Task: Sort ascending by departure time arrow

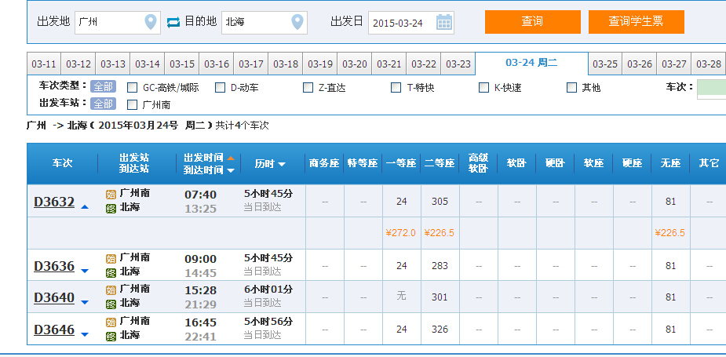Action: [231, 158]
